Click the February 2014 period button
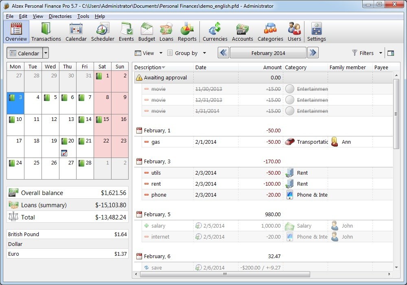The image size is (407, 285). [268, 53]
